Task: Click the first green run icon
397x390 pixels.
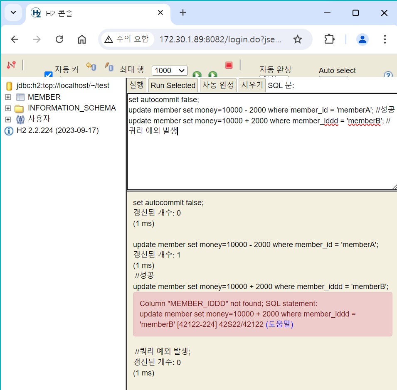Action: click(x=197, y=74)
